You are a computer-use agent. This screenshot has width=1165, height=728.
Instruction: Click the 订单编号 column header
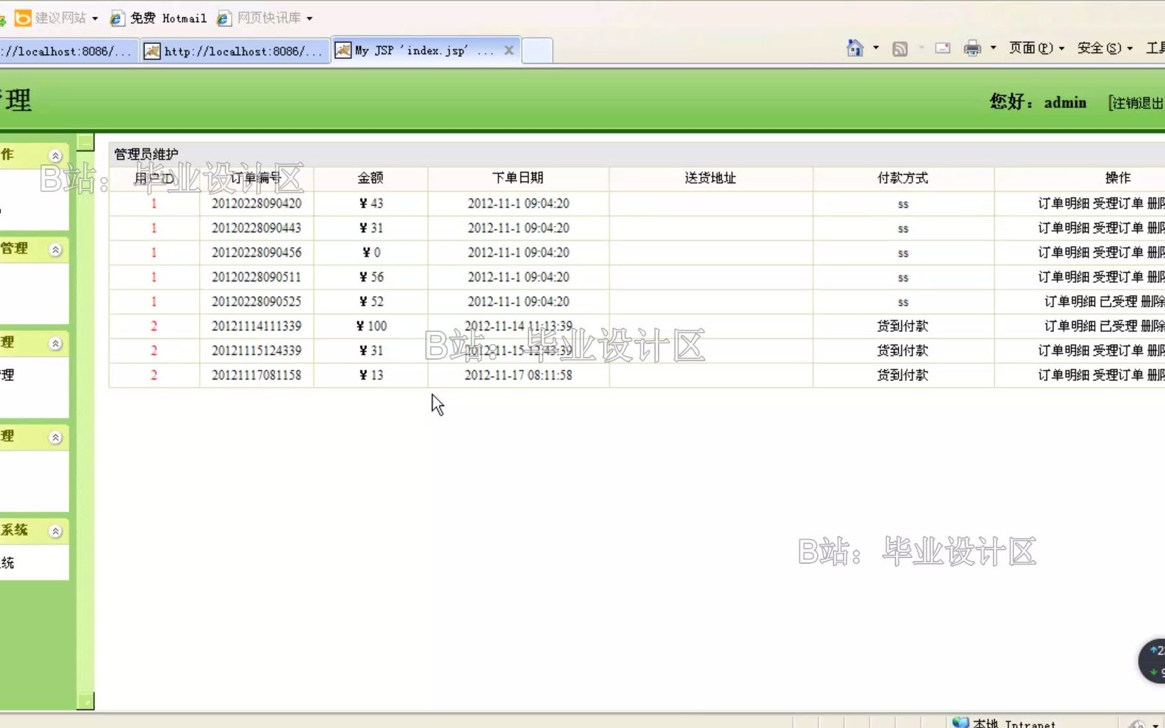[256, 178]
